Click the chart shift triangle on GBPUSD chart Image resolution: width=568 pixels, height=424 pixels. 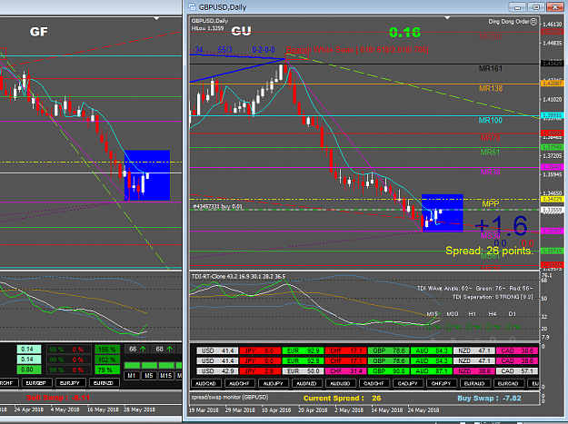448,18
